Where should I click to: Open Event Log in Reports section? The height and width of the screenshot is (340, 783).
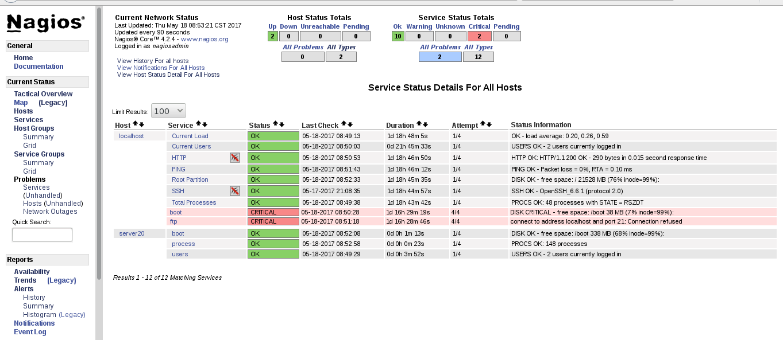point(30,332)
